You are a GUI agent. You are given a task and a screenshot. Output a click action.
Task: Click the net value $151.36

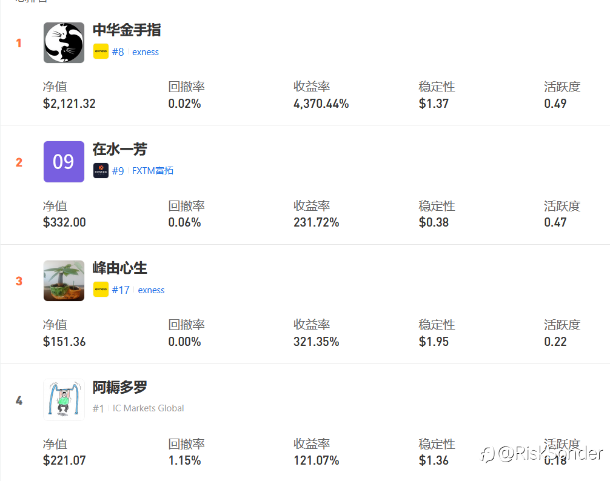[x=64, y=342]
